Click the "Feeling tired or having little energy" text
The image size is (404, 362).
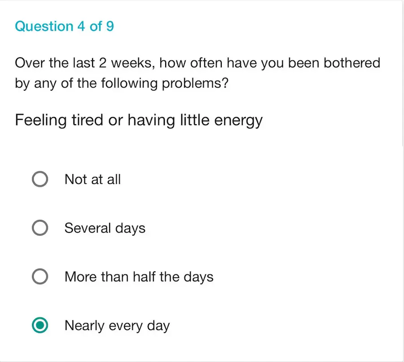coord(138,120)
